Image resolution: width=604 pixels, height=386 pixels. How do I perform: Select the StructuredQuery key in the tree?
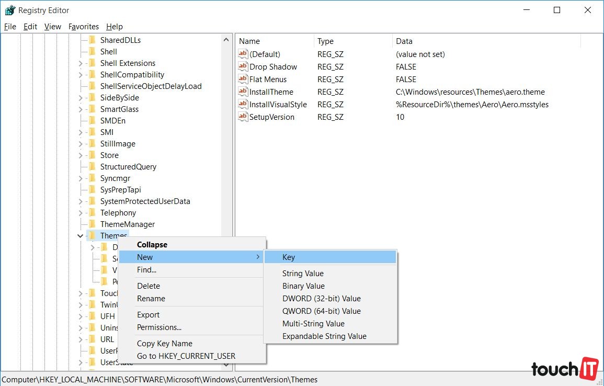(128, 167)
